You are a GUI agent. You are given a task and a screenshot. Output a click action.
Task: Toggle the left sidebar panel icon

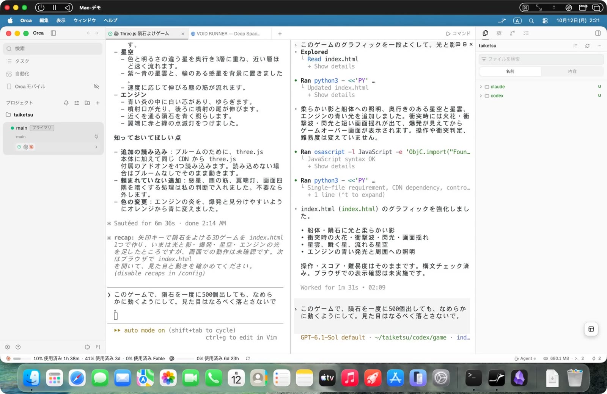click(x=53, y=33)
